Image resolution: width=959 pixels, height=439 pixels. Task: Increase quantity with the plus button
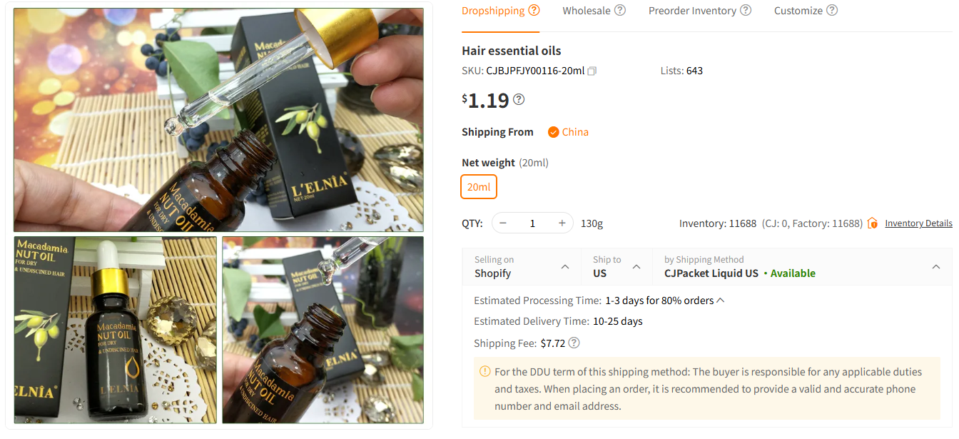point(562,223)
